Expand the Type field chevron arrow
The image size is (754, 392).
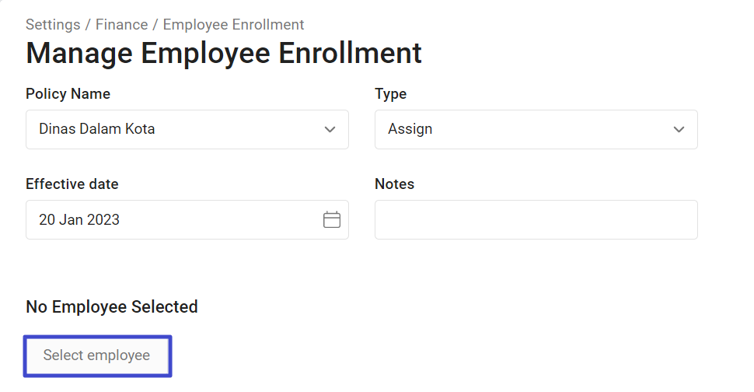click(x=679, y=129)
